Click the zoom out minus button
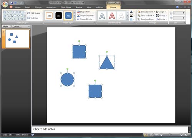The image size is (192, 138). click(x=161, y=135)
